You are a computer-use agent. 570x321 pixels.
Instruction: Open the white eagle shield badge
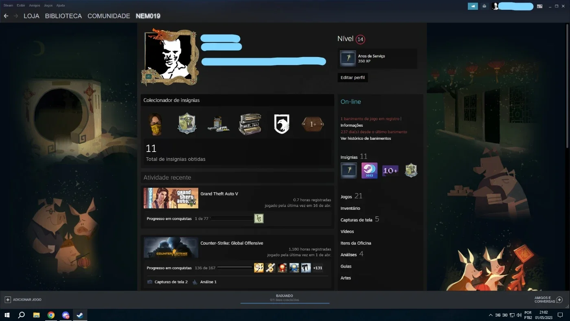pyautogui.click(x=281, y=124)
